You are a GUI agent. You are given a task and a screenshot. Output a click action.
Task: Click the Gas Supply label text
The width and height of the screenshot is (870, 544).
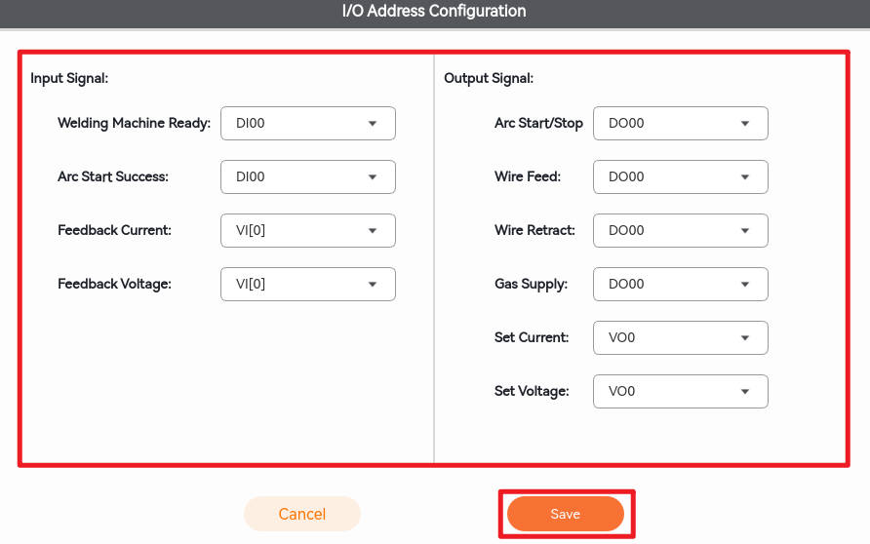click(x=531, y=284)
